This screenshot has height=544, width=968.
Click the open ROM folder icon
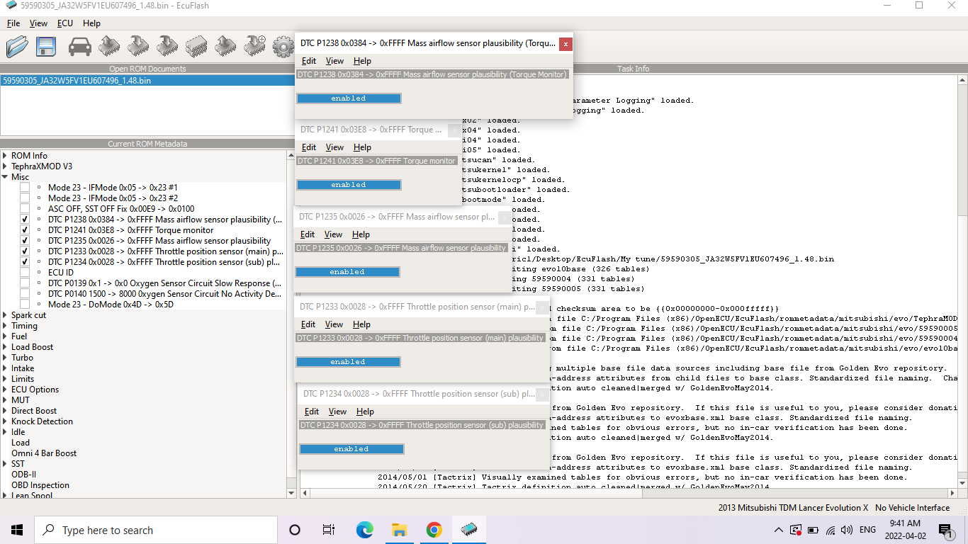point(17,47)
